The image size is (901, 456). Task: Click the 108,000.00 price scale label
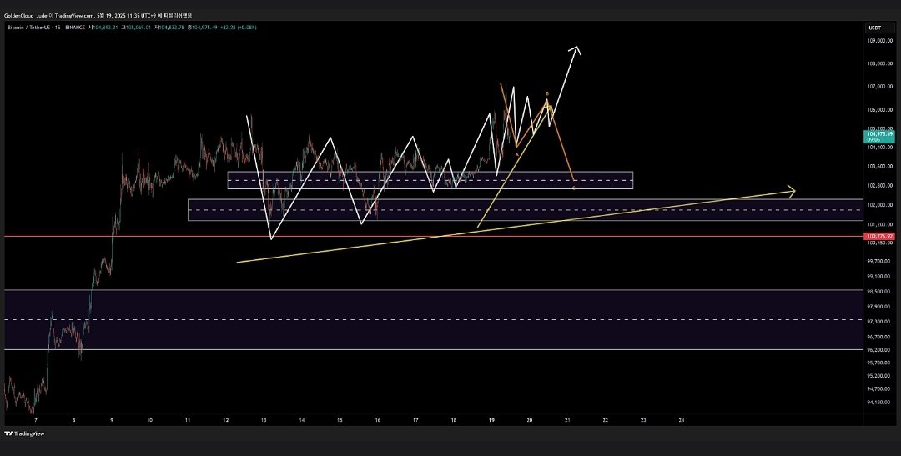pos(878,63)
